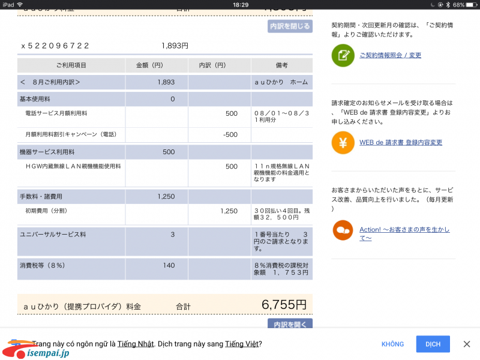Click the 1,250 in the 初期費用（分割） row

coord(229,211)
